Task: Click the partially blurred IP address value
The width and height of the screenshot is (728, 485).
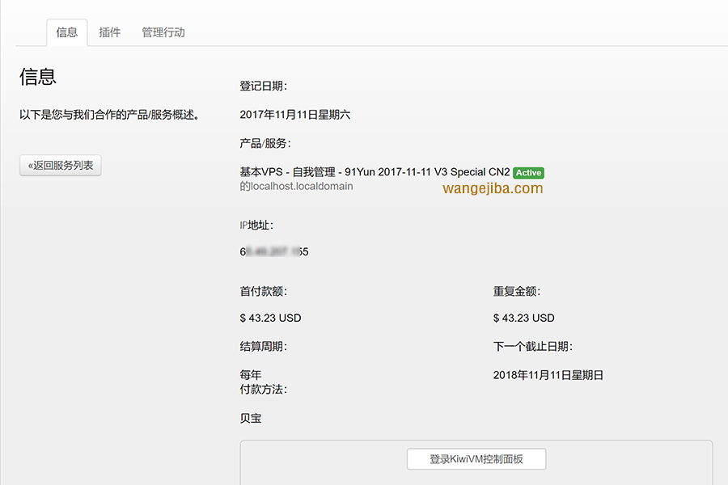Action: 274,251
